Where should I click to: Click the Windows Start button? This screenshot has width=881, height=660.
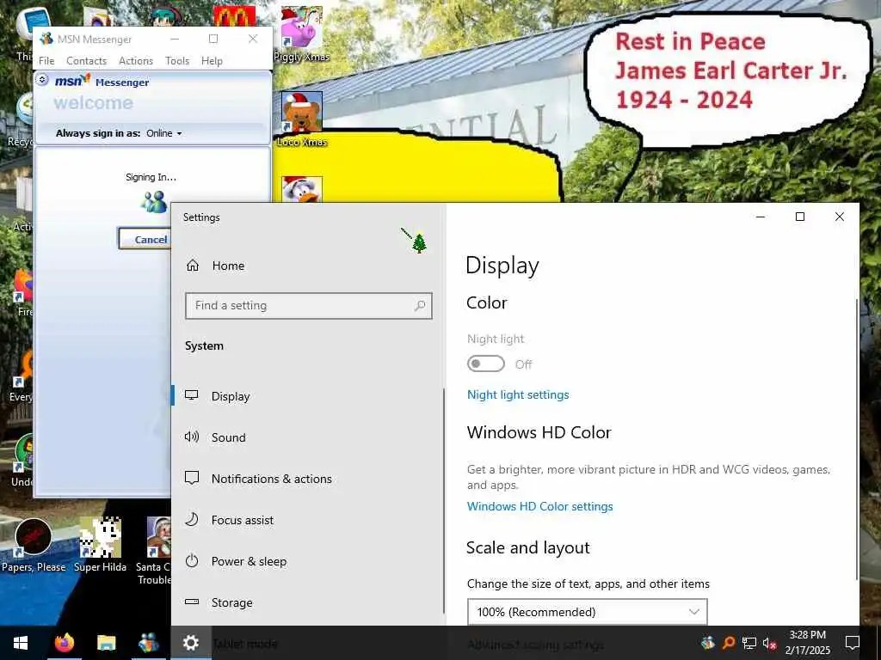(x=21, y=643)
